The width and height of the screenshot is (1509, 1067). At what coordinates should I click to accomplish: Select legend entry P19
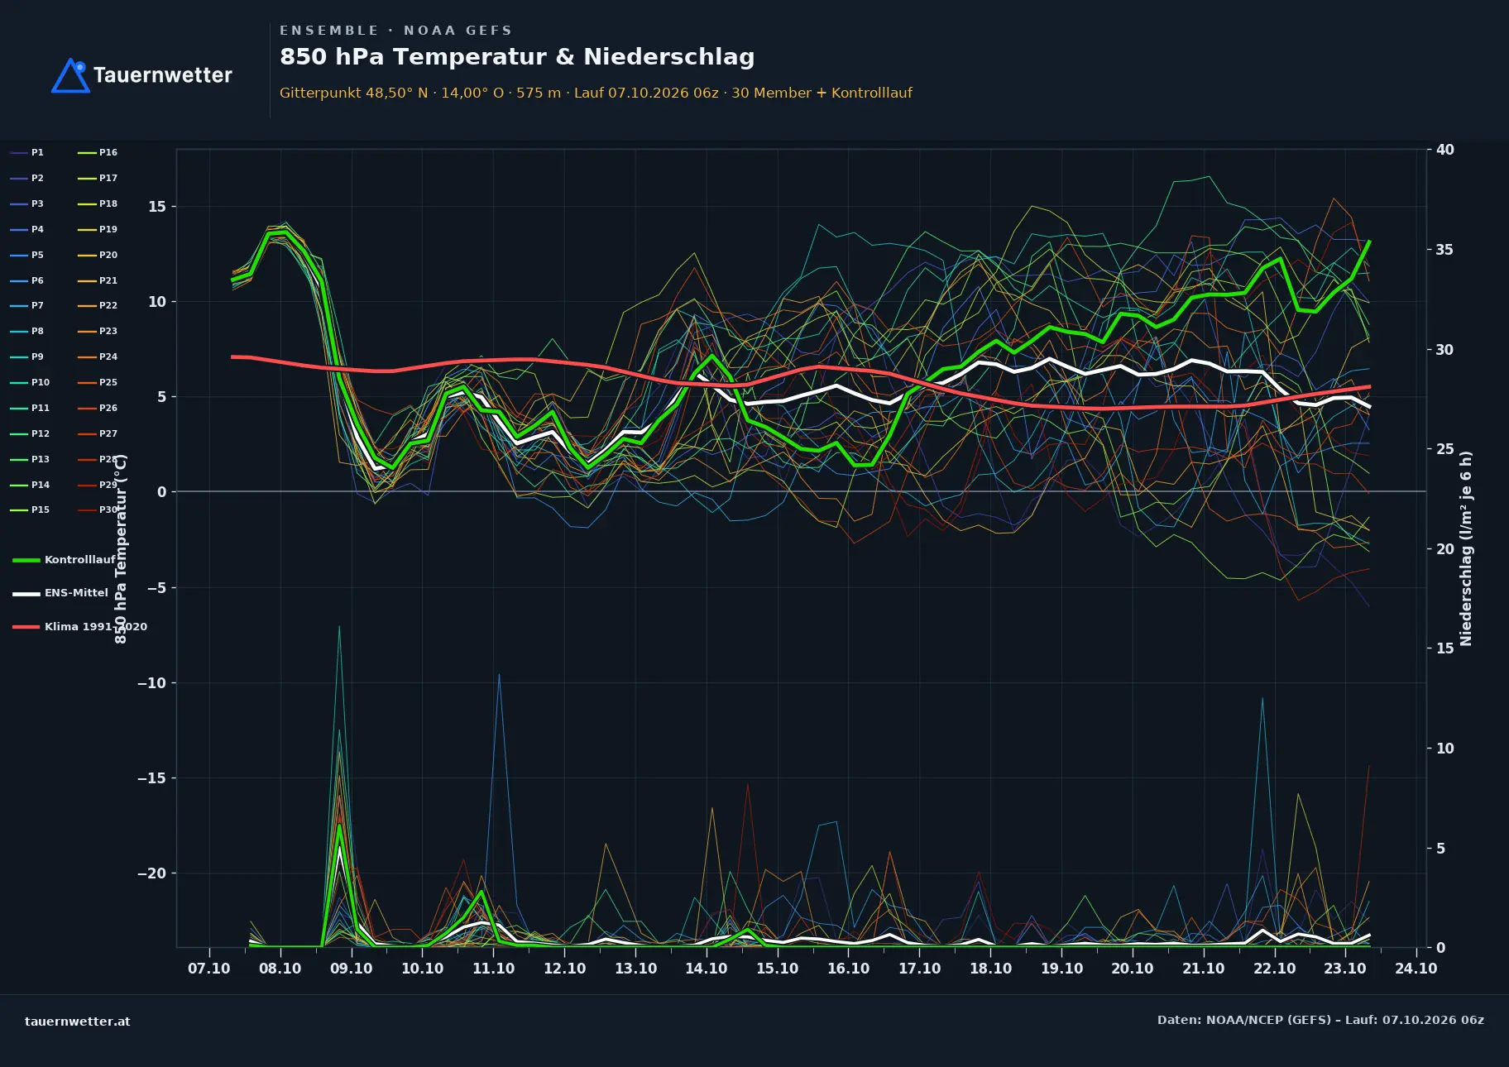pos(98,230)
